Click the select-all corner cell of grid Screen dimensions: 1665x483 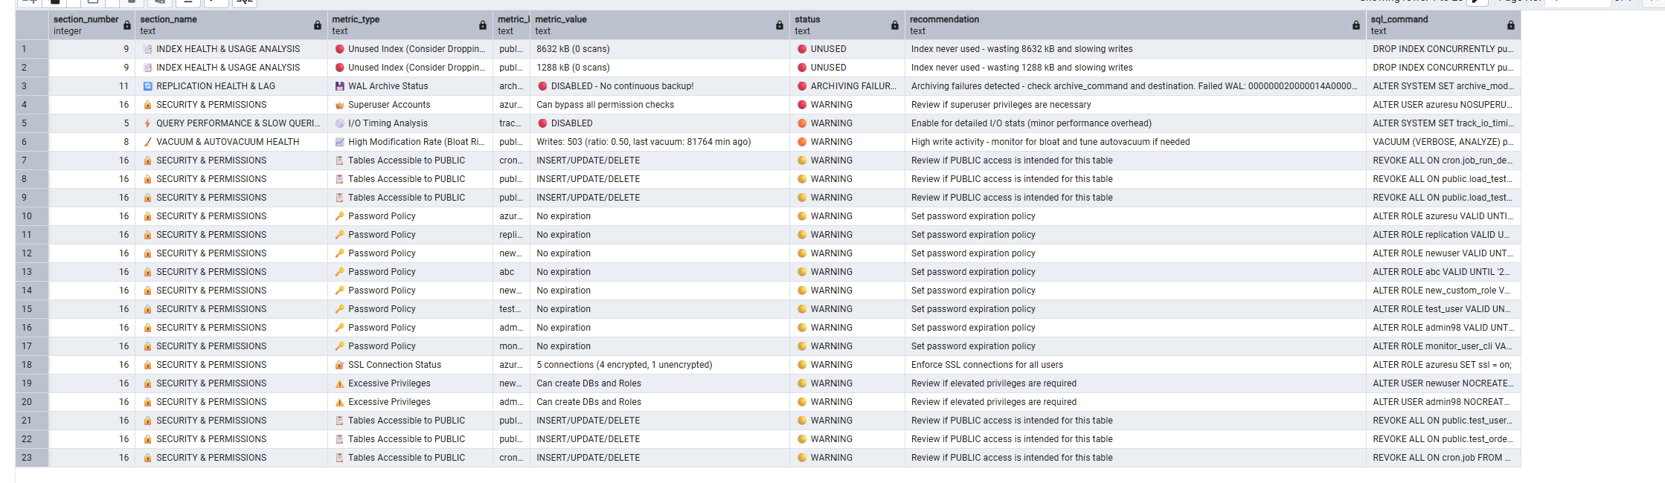(32, 25)
